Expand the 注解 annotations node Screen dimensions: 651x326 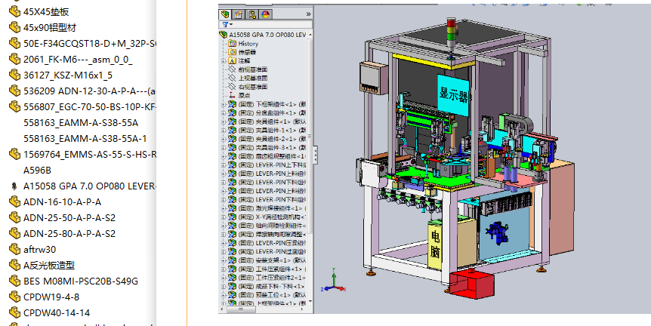[223, 61]
